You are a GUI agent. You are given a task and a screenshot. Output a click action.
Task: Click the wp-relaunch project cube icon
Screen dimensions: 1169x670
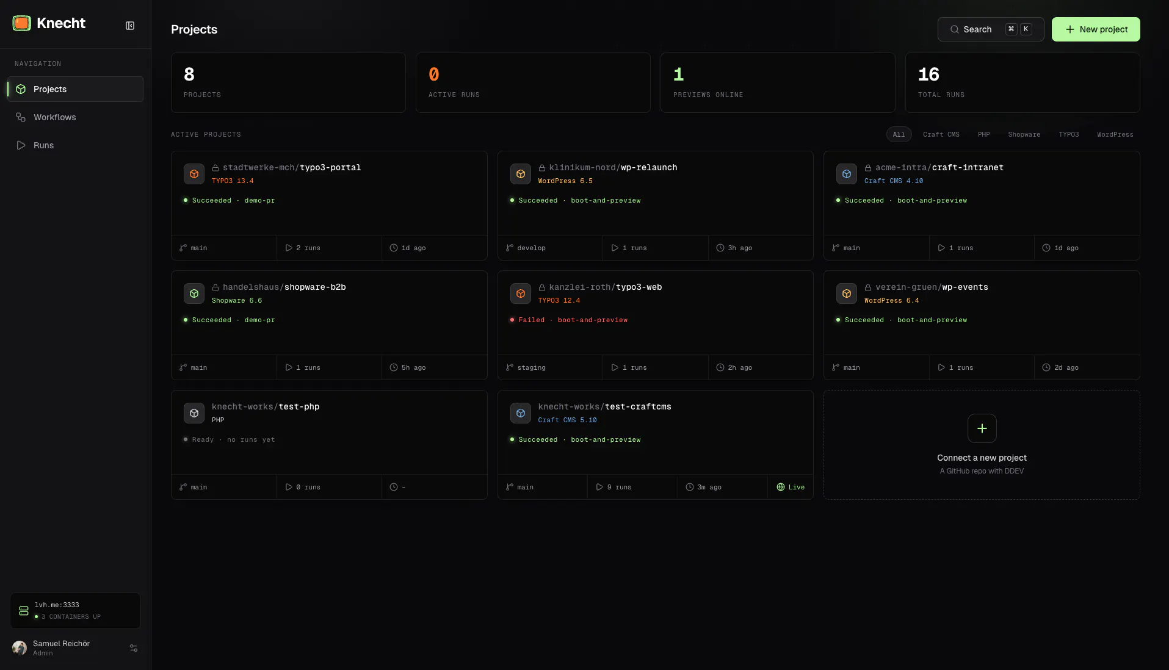coord(521,174)
